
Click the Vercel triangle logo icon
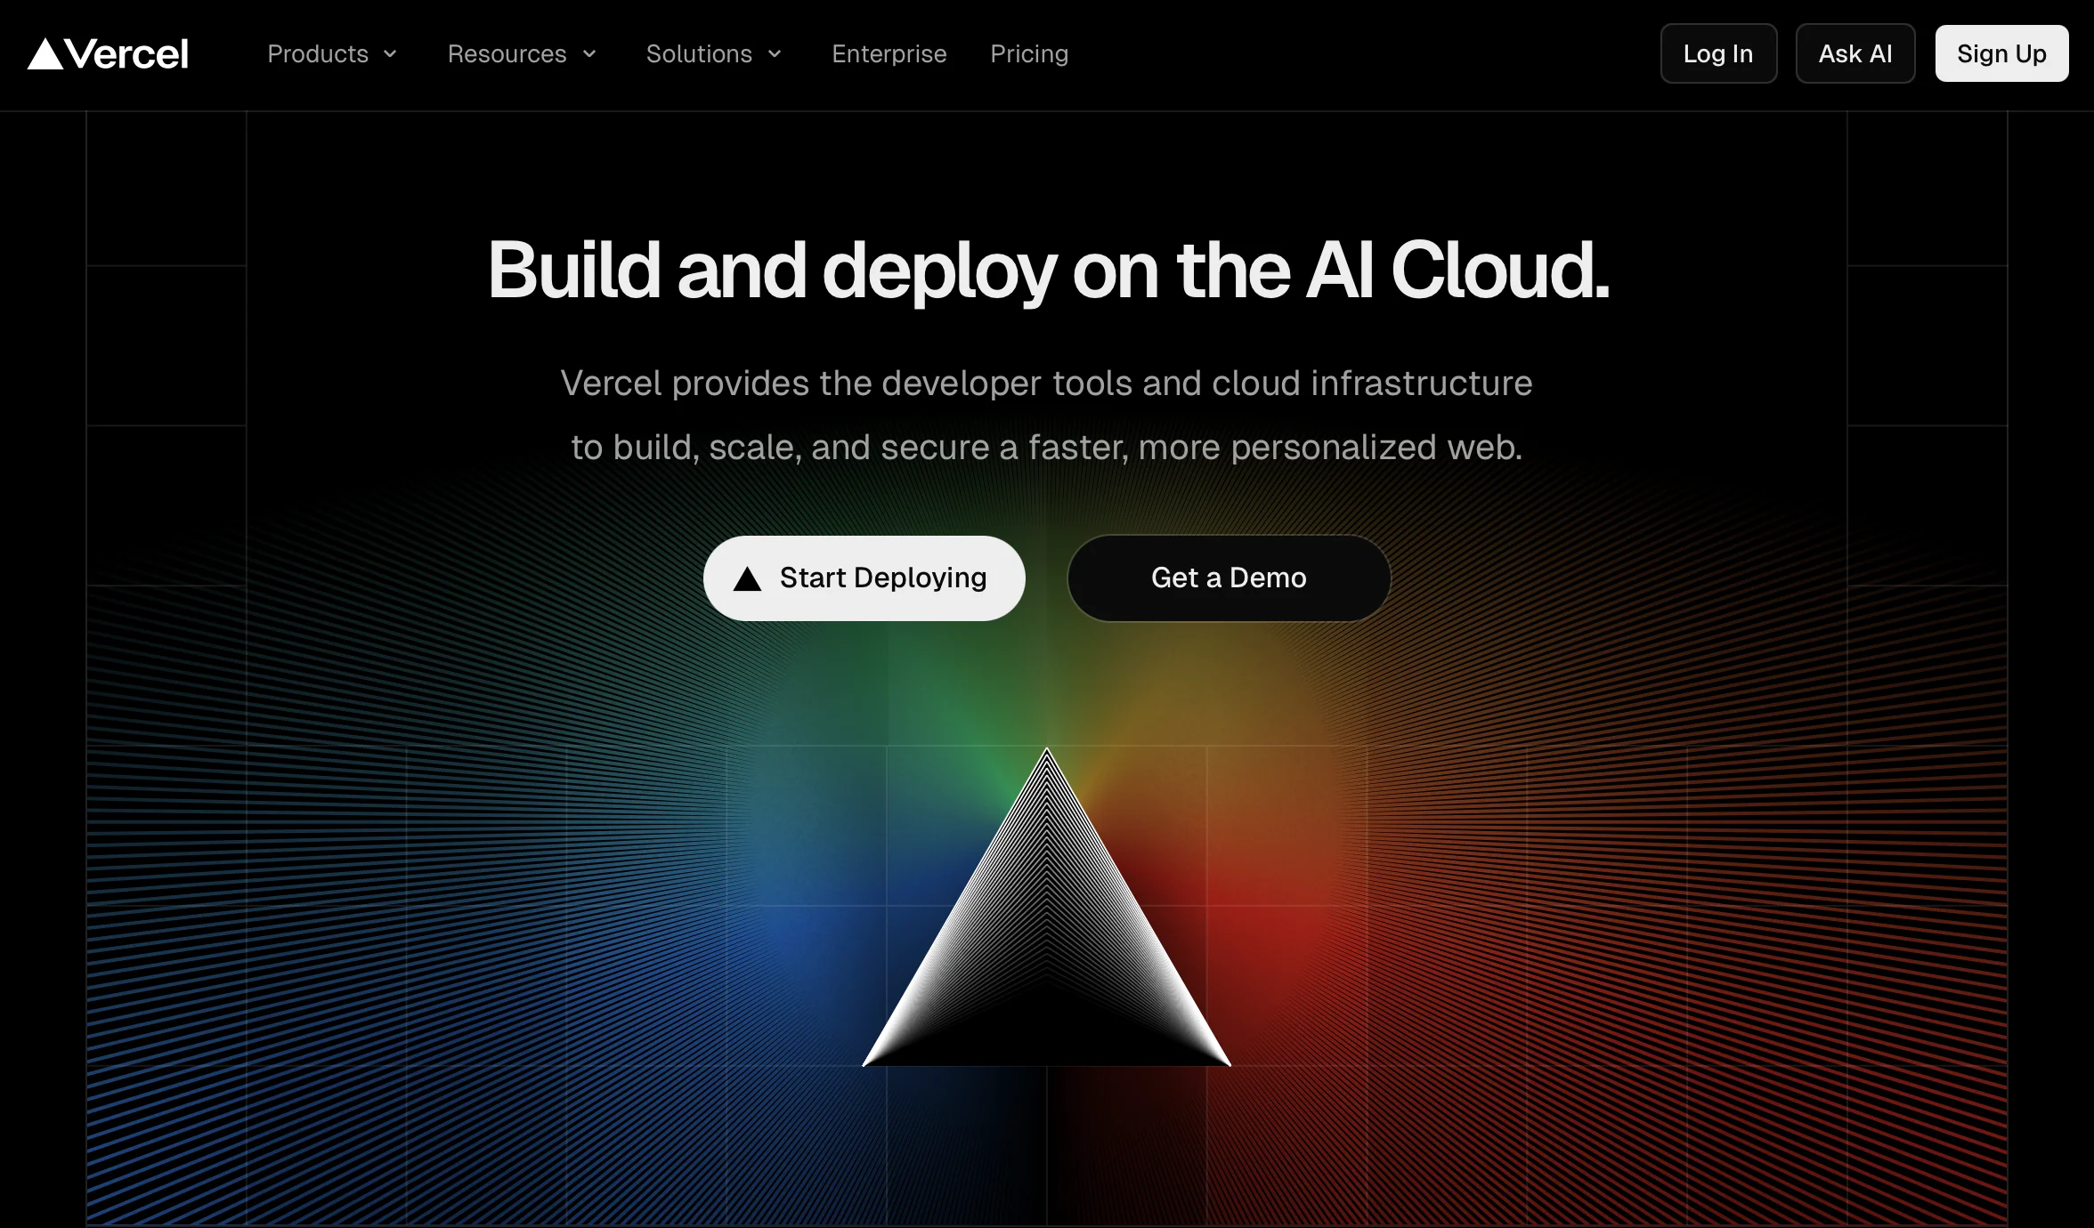click(x=45, y=55)
